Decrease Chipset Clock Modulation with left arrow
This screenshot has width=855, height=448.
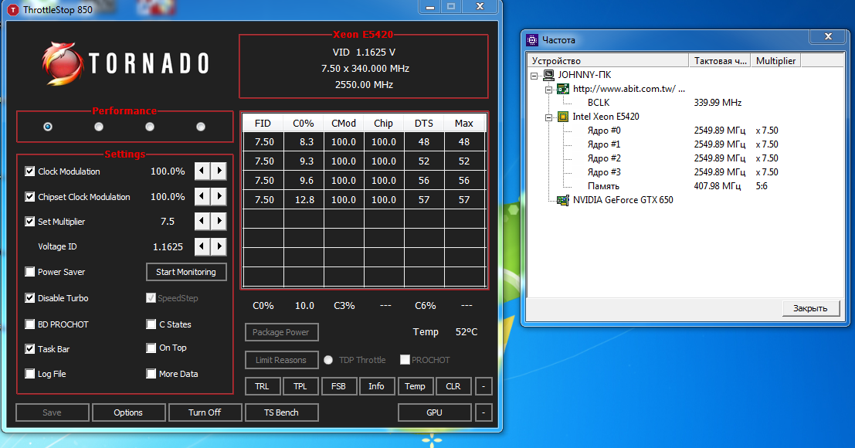202,196
